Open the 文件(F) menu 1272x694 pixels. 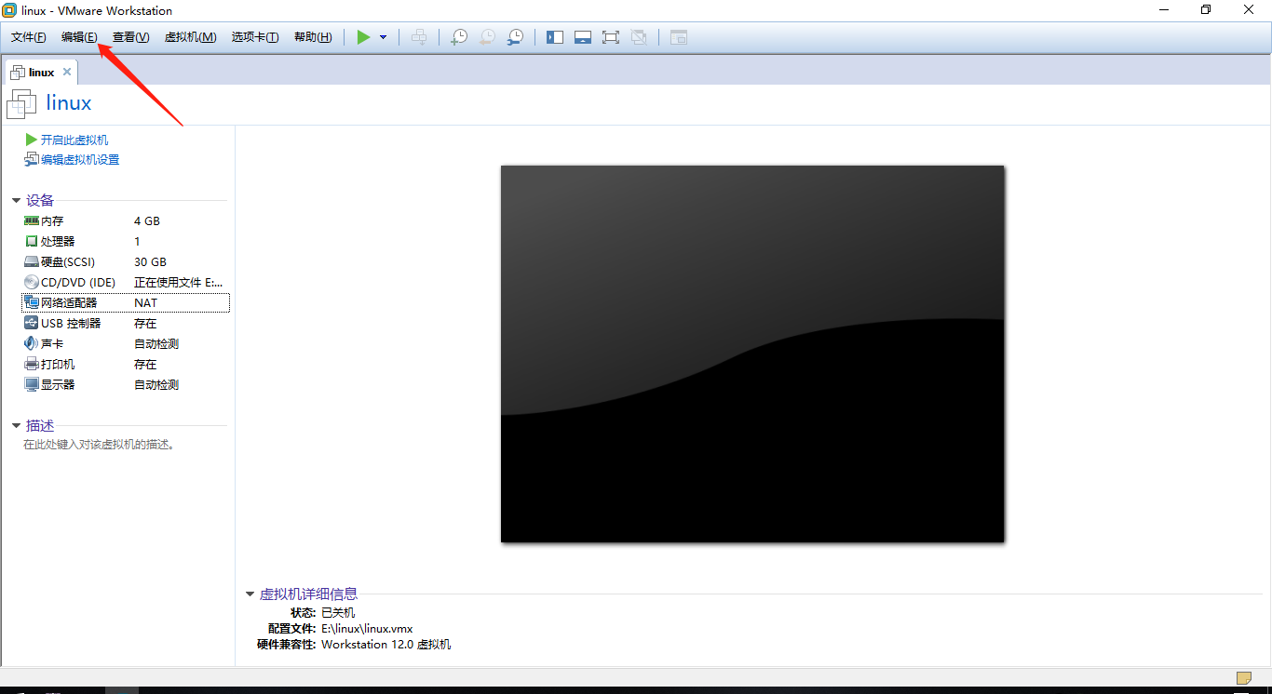point(29,37)
